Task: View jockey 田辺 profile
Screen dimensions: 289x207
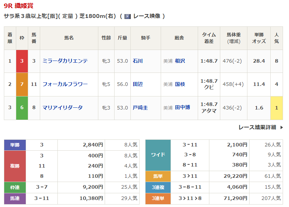Action: click(x=138, y=84)
